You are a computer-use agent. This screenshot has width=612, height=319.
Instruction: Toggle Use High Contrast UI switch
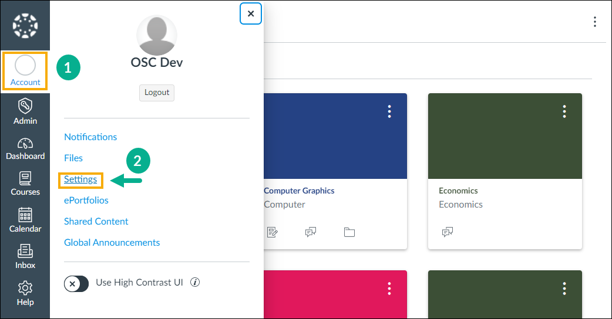pyautogui.click(x=76, y=284)
